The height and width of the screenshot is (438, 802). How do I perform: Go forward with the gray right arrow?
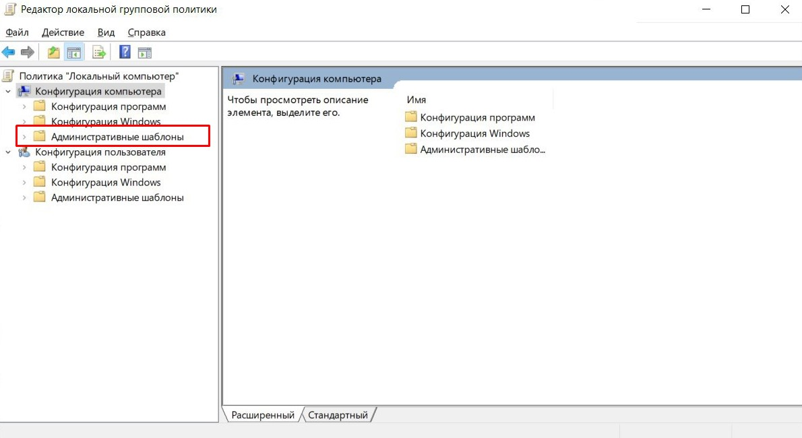tap(28, 52)
